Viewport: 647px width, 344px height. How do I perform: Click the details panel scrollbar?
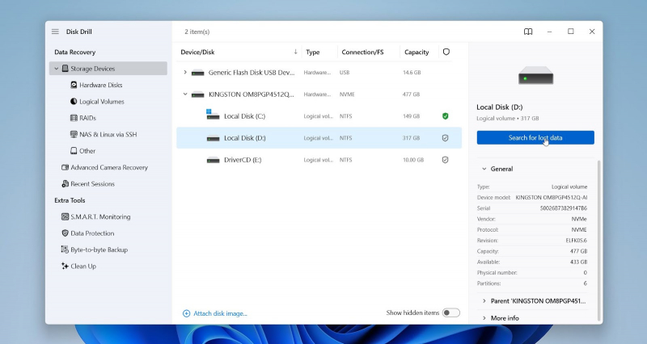[x=598, y=240]
